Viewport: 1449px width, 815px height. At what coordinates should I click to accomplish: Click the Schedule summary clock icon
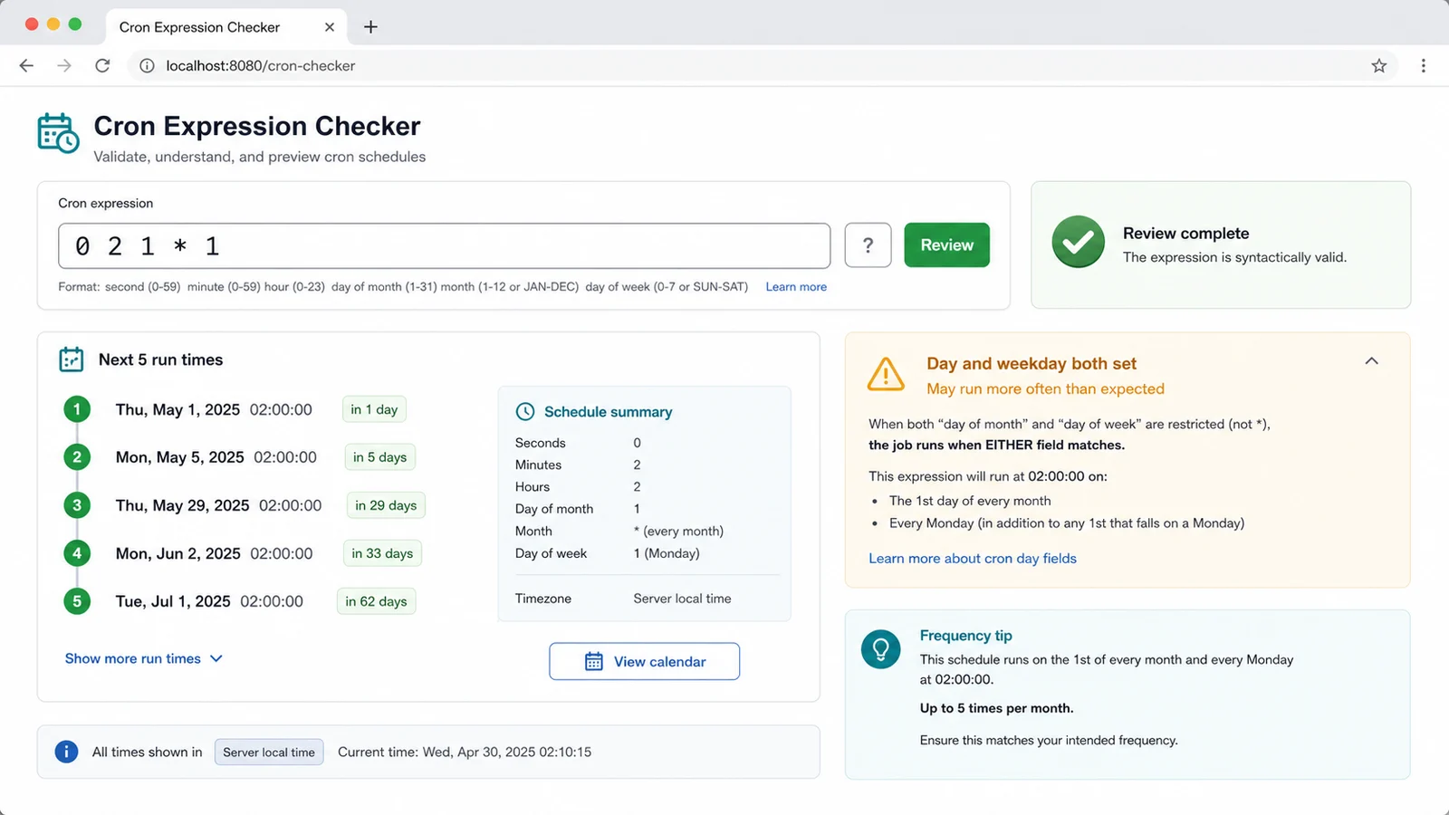(525, 412)
